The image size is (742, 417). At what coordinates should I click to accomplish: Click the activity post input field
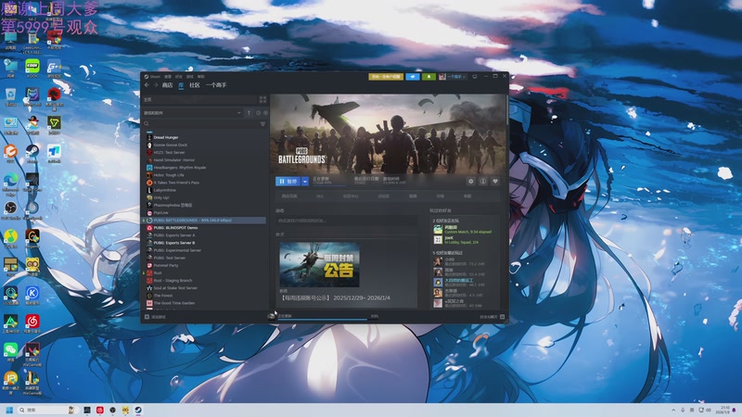point(346,221)
